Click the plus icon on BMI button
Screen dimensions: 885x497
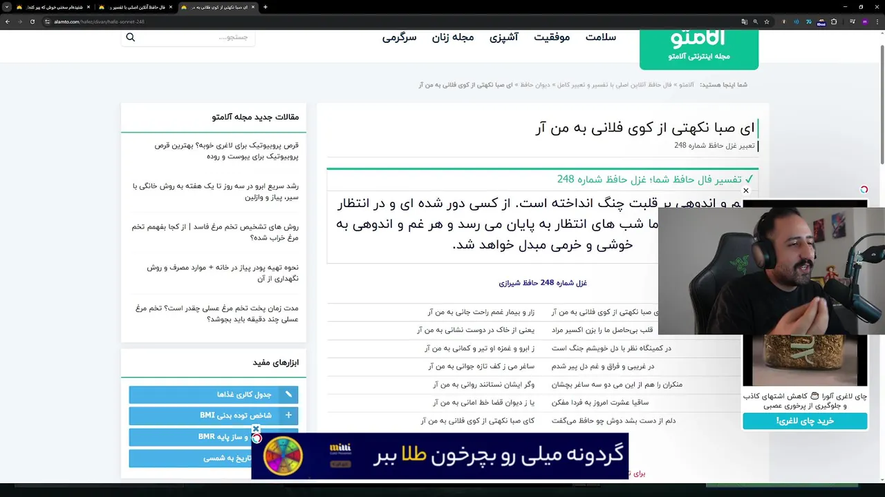[x=288, y=416]
